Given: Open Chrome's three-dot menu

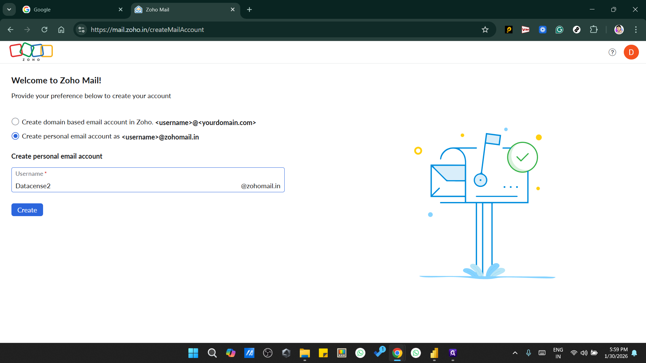Looking at the screenshot, I should pos(636,30).
